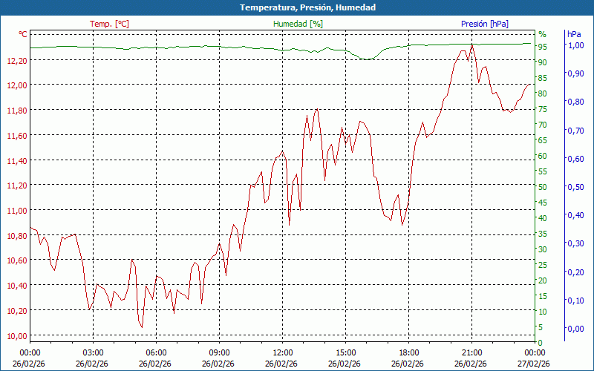This screenshot has height=371, width=594.
Task: Select the blue Presión [hPa] legend label
Action: (x=484, y=24)
